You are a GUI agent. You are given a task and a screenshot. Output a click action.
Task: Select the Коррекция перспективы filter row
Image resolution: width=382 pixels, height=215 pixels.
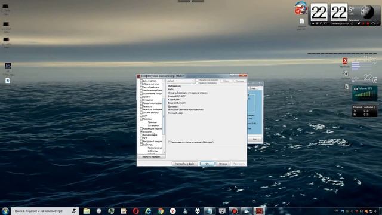tap(153, 129)
